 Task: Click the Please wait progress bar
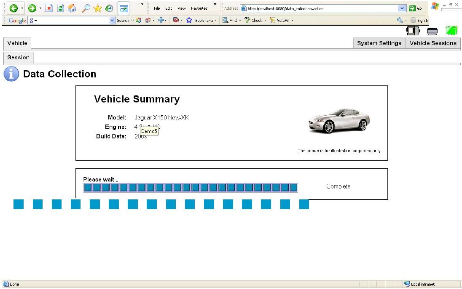point(191,188)
